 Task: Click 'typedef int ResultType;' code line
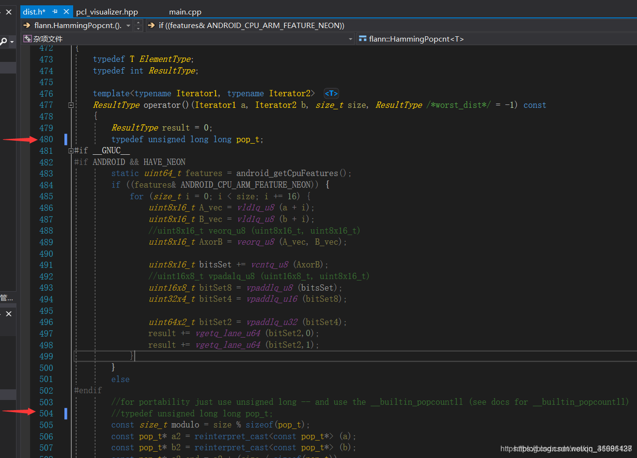click(x=146, y=71)
